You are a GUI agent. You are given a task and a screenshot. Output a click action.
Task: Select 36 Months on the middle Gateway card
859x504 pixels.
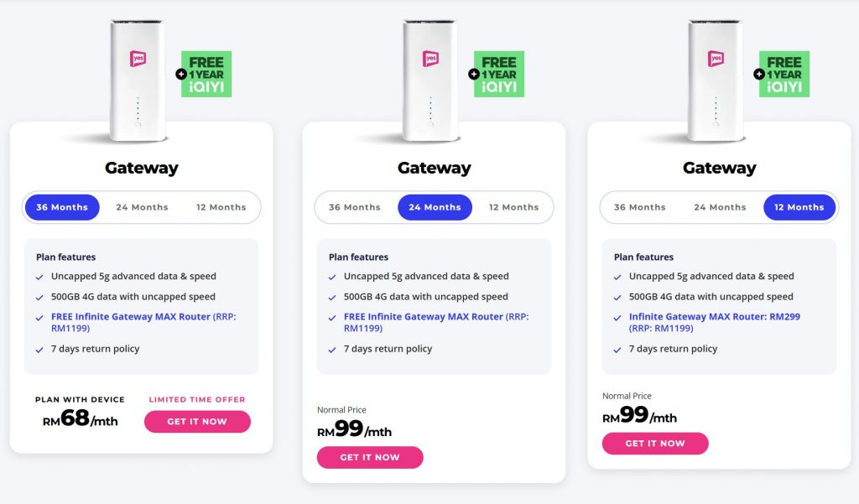click(x=354, y=207)
